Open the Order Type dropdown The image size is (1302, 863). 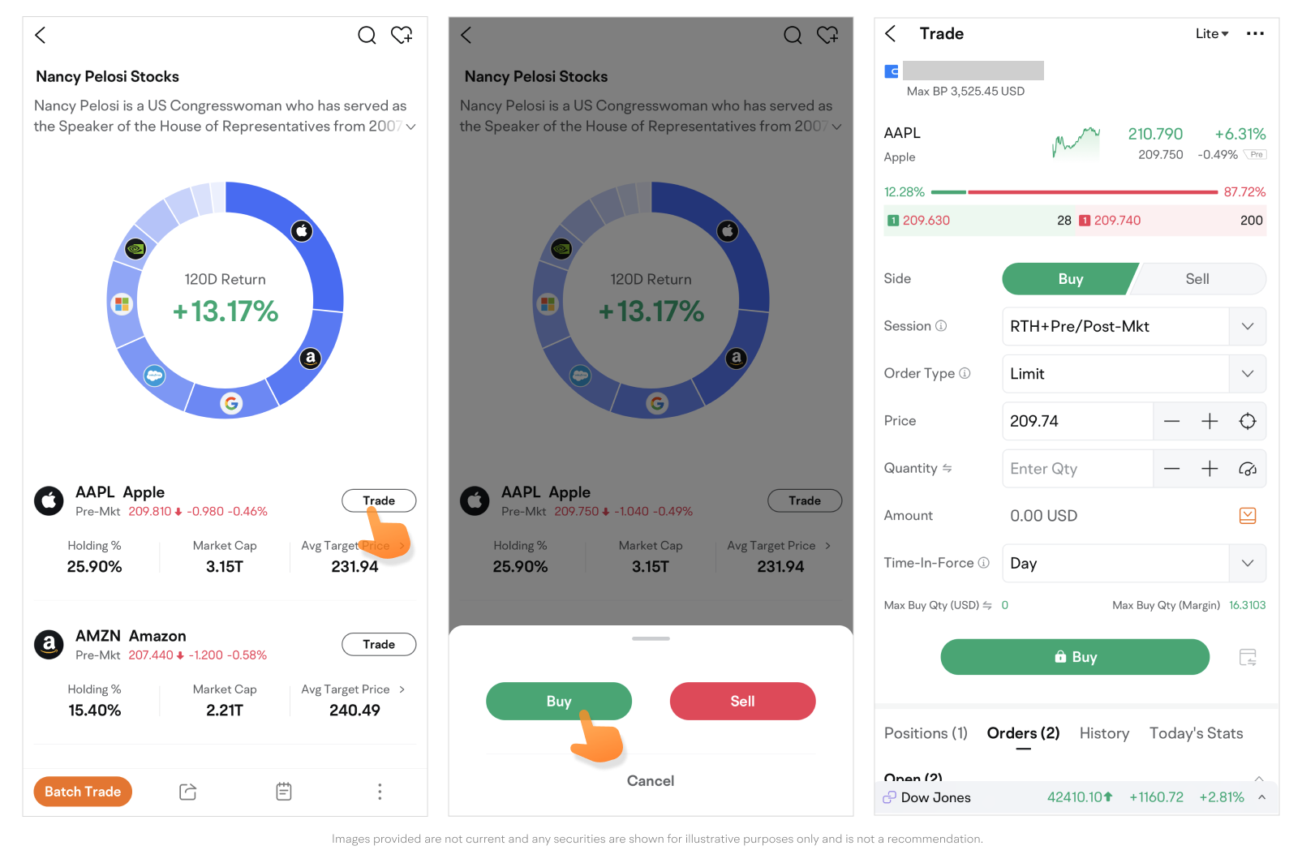[x=1133, y=374]
